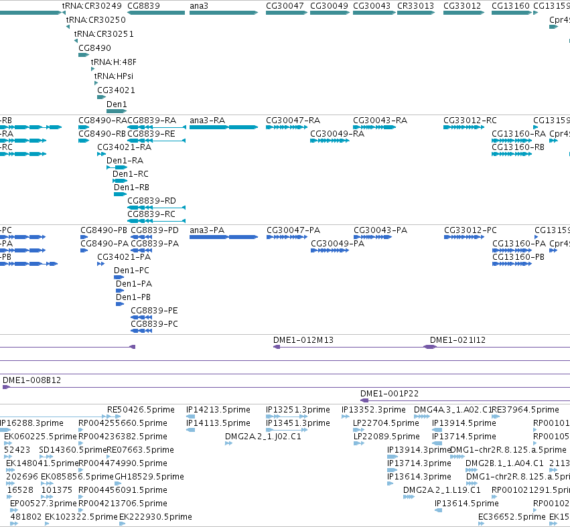Select the CG8839-PC protein label
570x527 pixels.
tap(154, 324)
